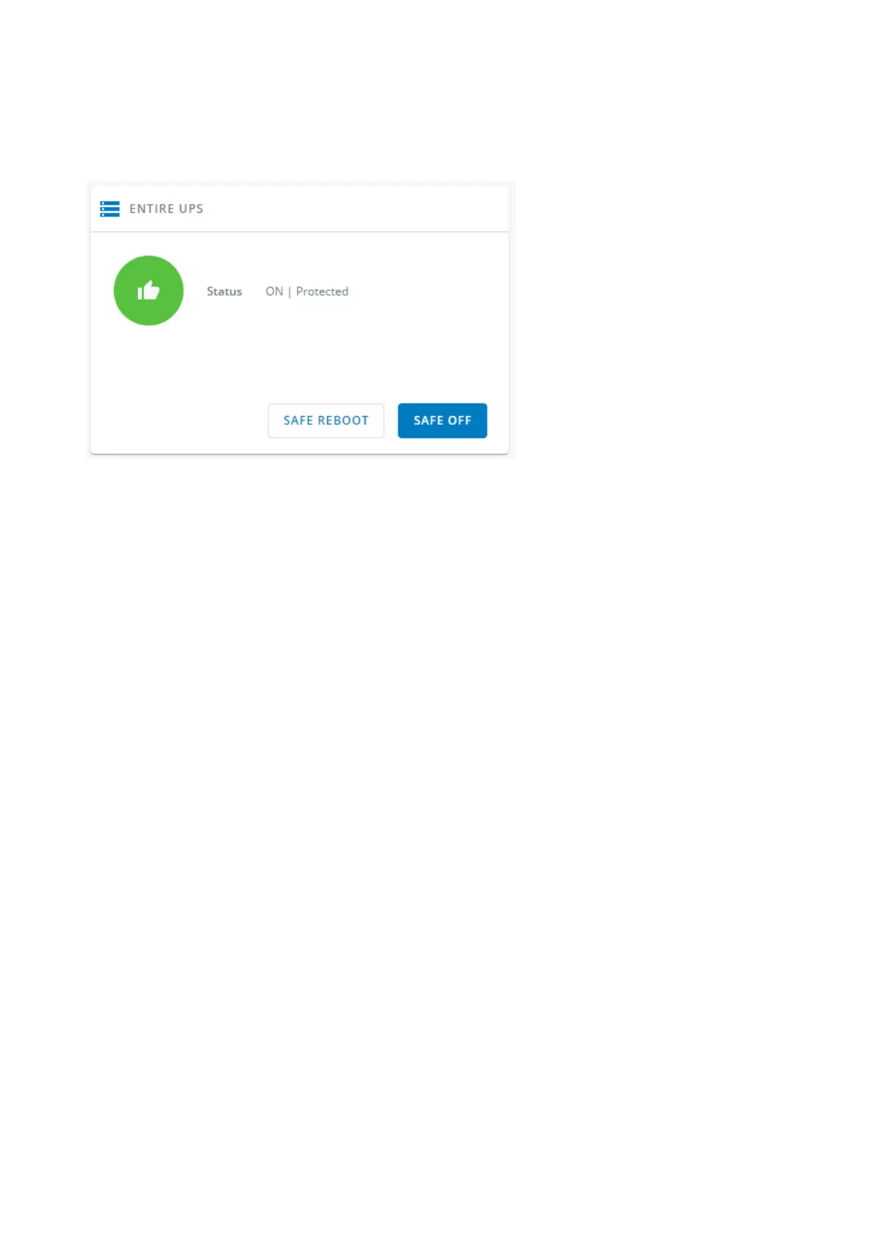
Task: Click the Status label text
Action: pyautogui.click(x=225, y=292)
